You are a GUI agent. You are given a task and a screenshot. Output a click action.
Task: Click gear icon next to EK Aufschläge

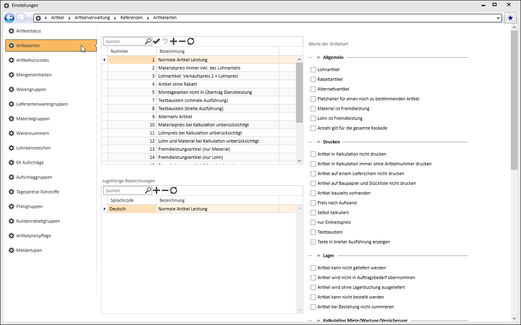click(11, 162)
